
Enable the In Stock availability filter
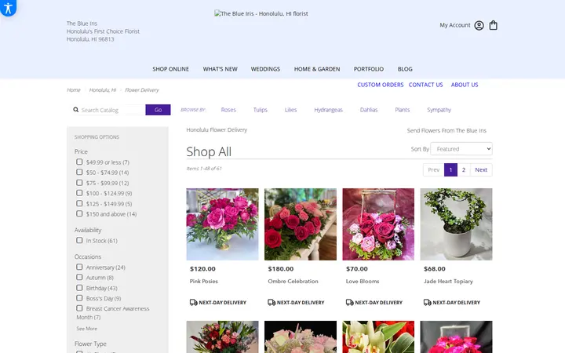(79, 240)
